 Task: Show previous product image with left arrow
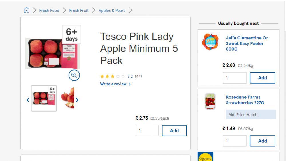[28, 100]
